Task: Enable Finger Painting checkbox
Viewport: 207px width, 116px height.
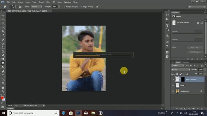Action: pos(81,7)
